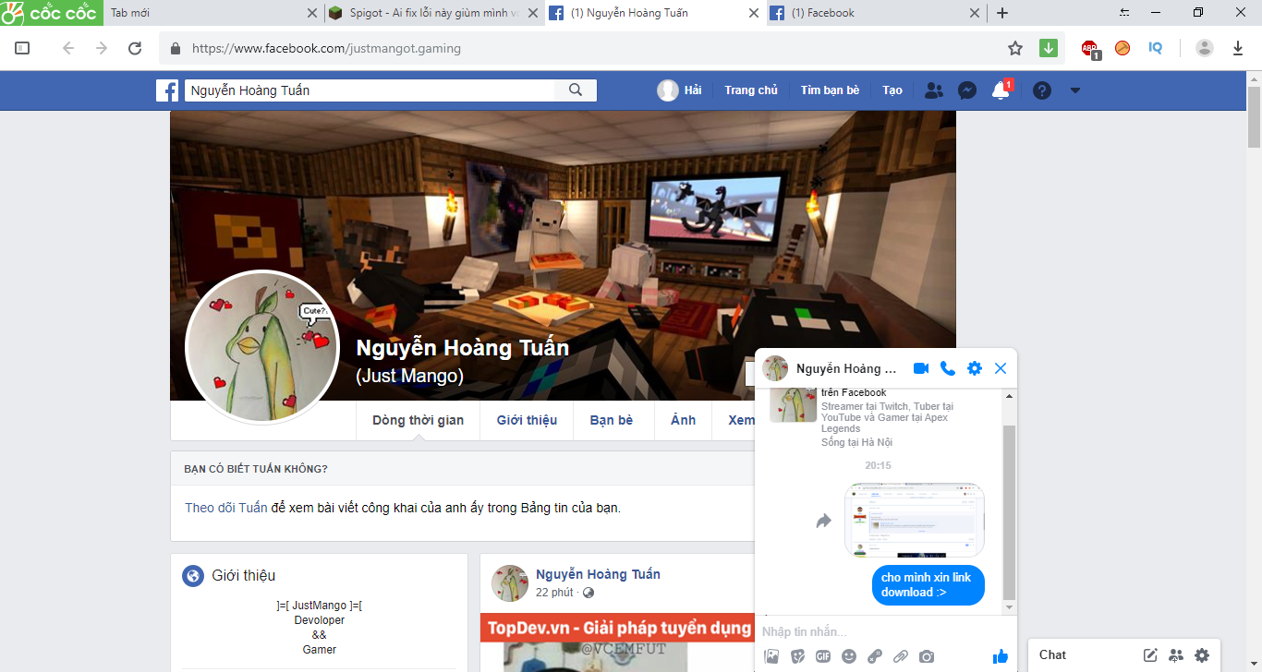Viewport: 1262px width, 672px height.
Task: Choose a GIF in chat
Action: coord(823,656)
